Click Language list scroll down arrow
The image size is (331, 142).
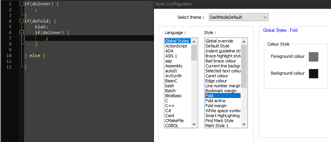194,124
